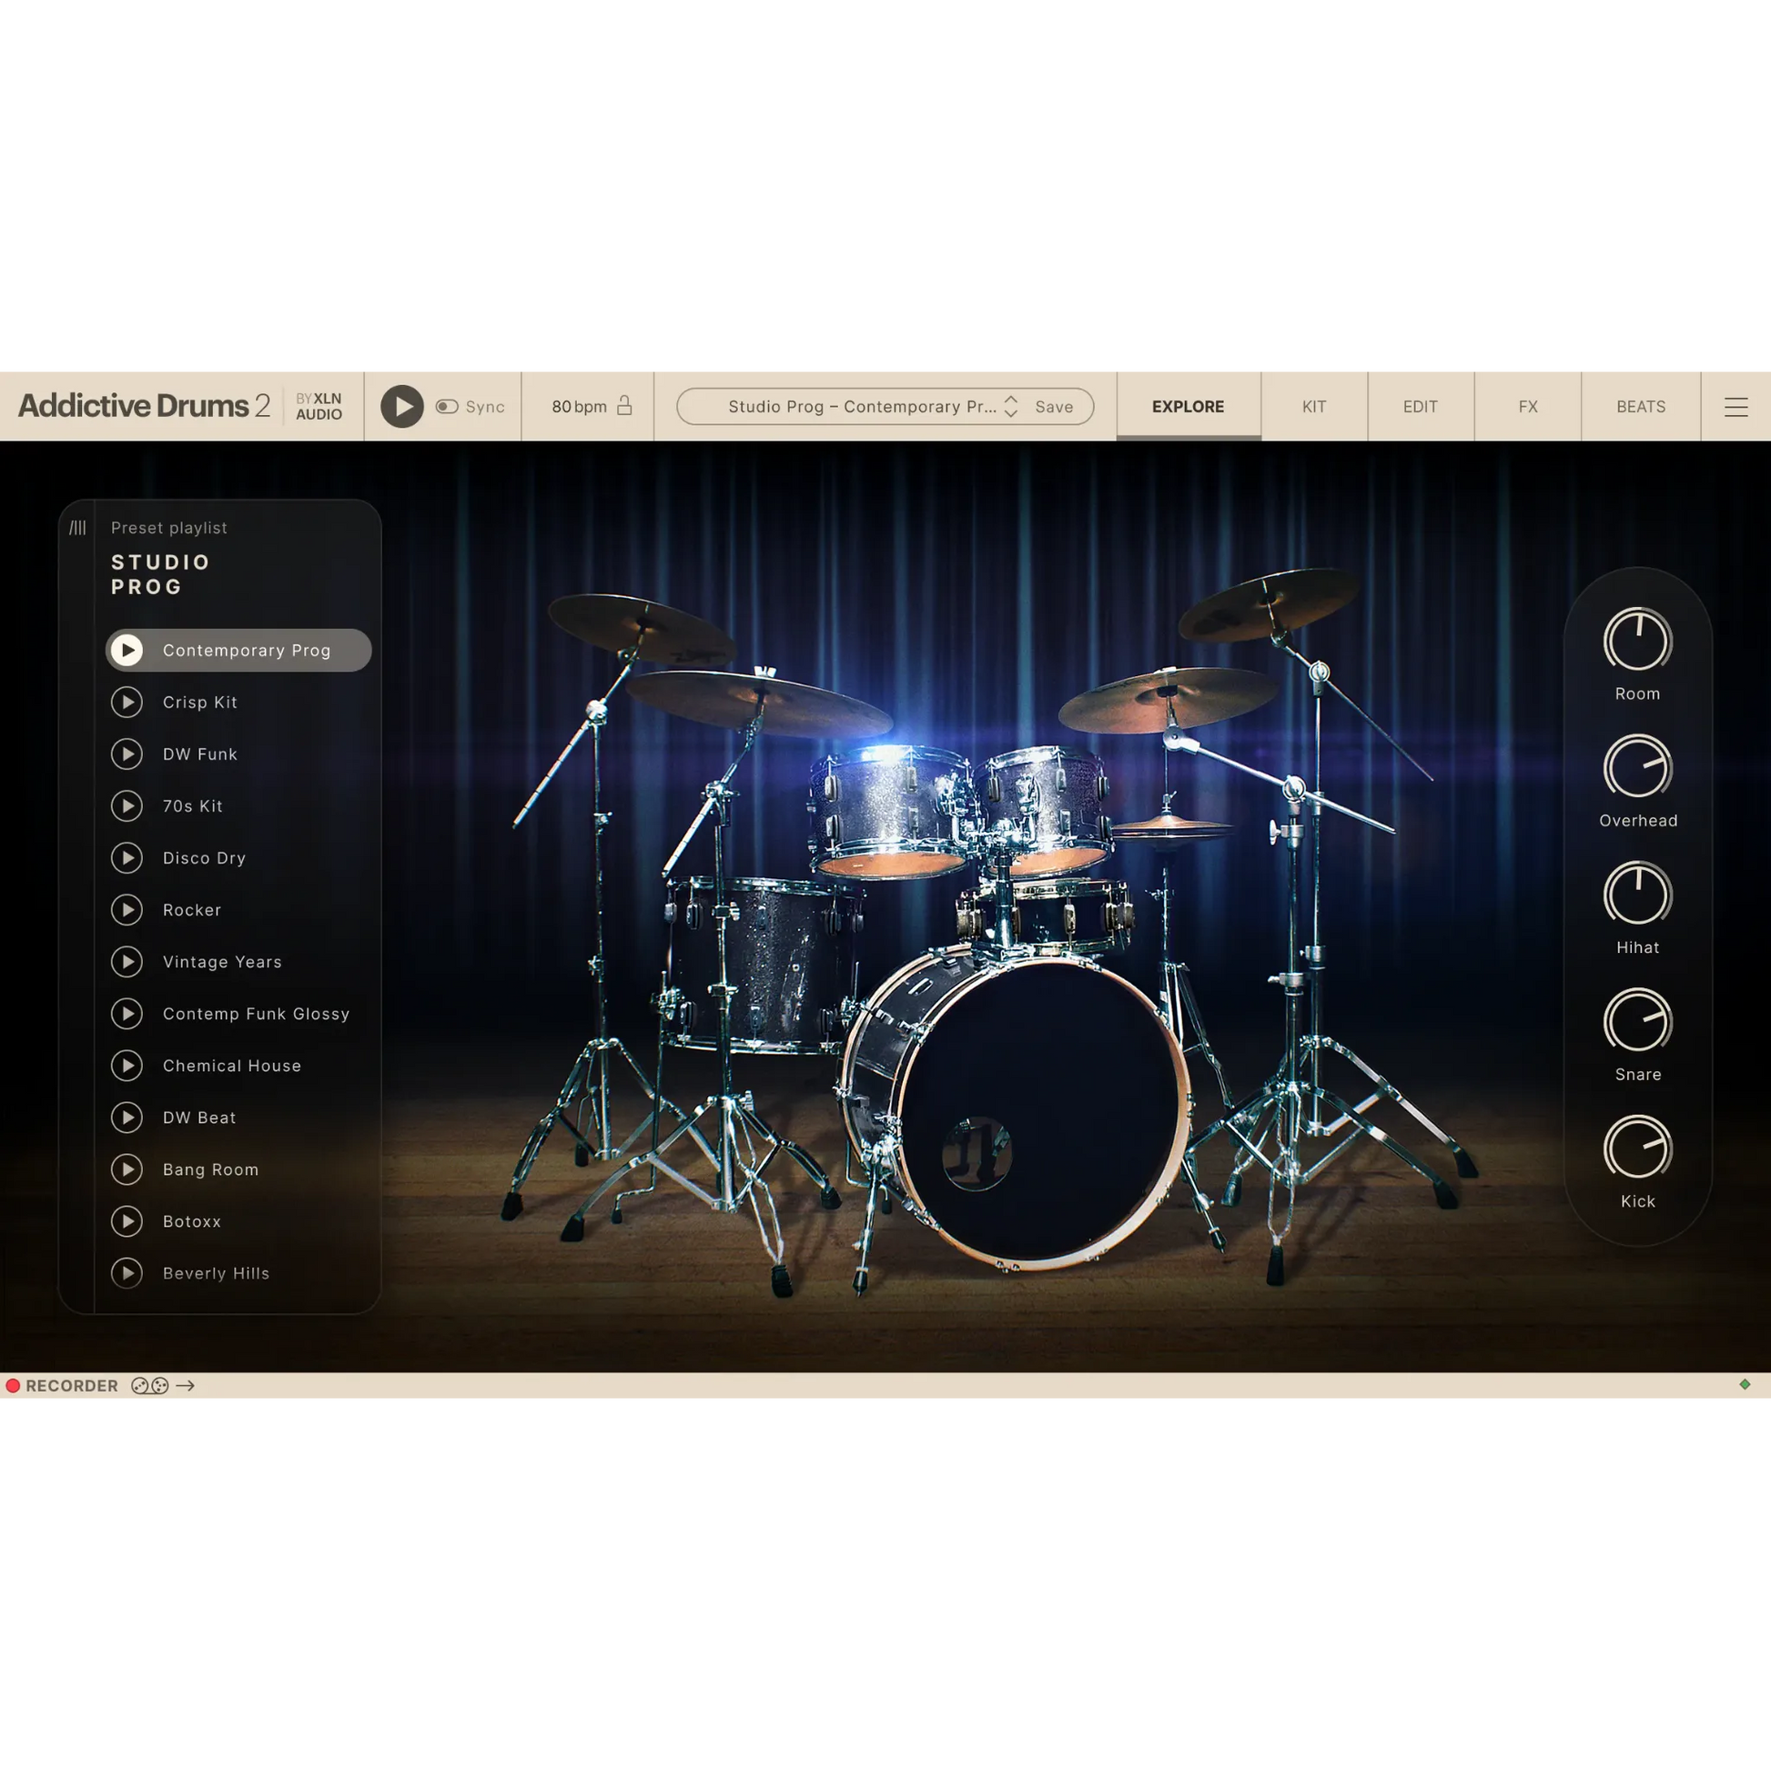Click the Room level knob
The height and width of the screenshot is (1771, 1771).
coord(1637,640)
